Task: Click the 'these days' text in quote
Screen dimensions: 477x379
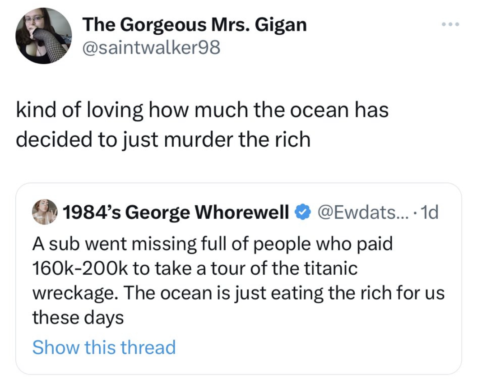Action: point(78,318)
